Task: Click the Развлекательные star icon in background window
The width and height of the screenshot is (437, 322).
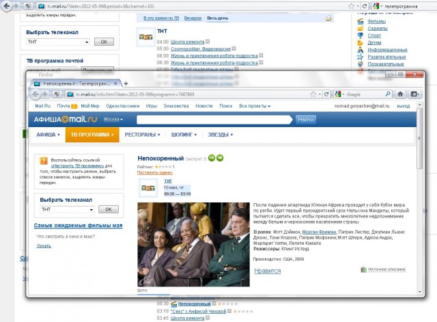Action: click(x=361, y=57)
